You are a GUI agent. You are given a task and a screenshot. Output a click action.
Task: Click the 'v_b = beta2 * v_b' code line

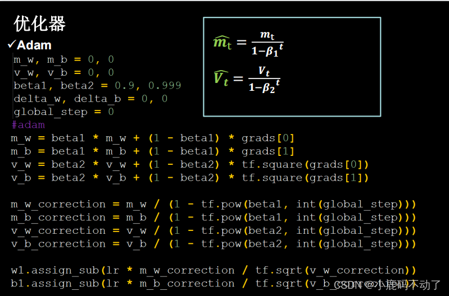(189, 178)
